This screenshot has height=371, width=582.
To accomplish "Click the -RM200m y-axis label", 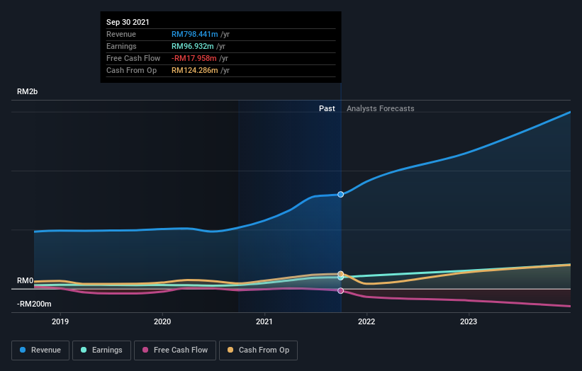I will pos(34,304).
